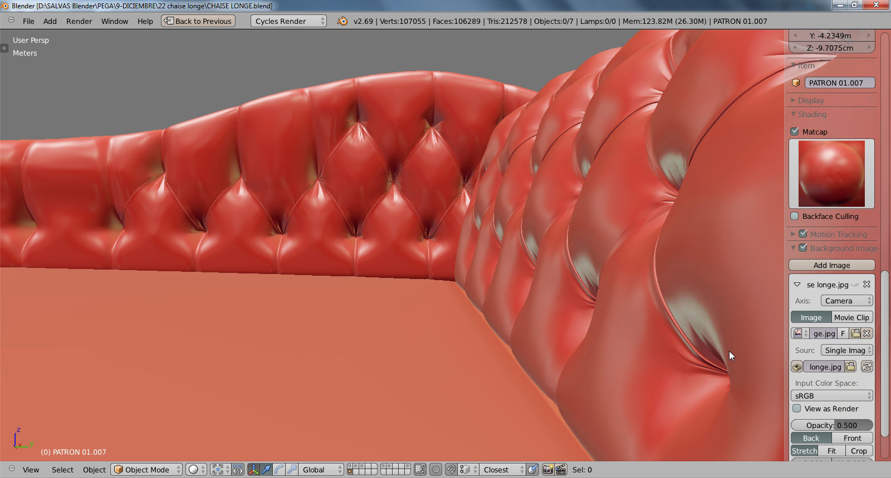Open the Render menu
The width and height of the screenshot is (891, 478).
coord(79,21)
